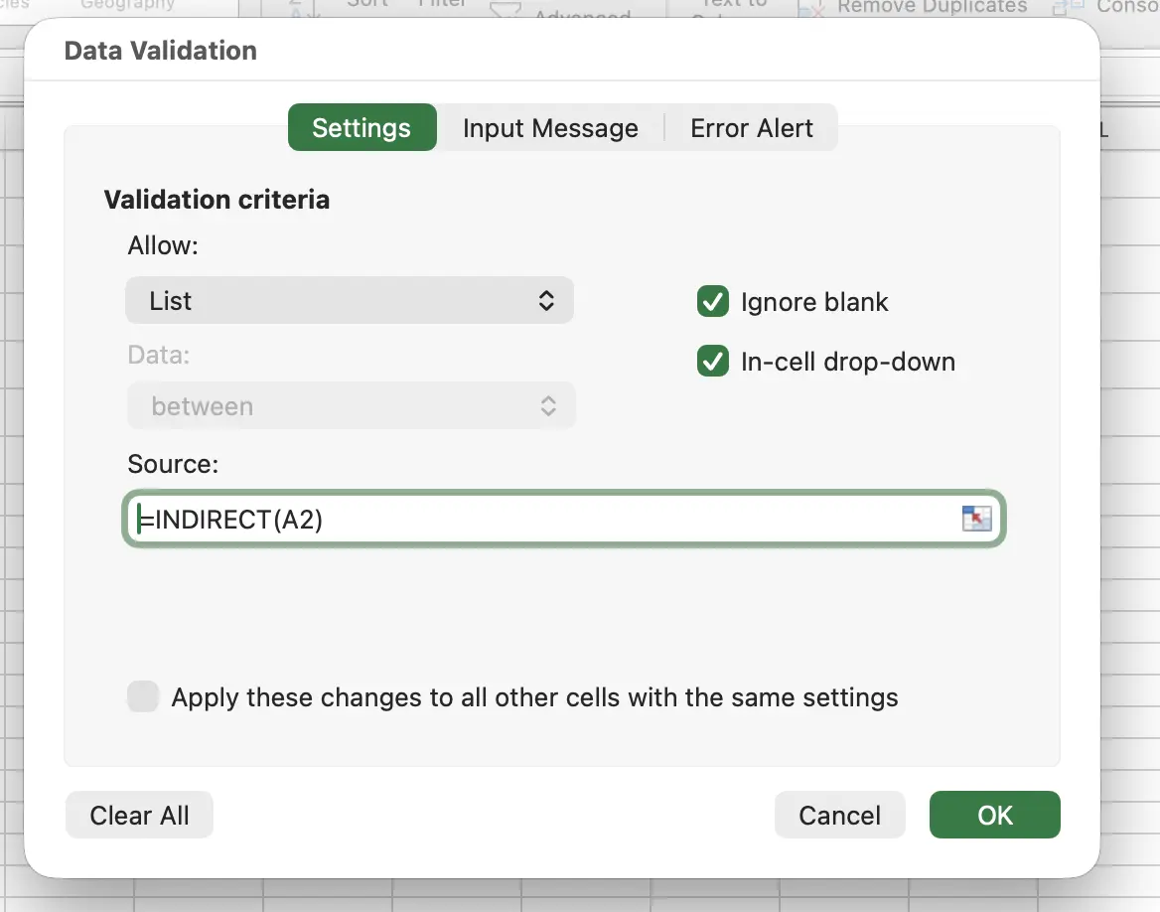The image size is (1160, 912).
Task: Uncheck the Ignore blank checkbox
Action: click(x=713, y=302)
